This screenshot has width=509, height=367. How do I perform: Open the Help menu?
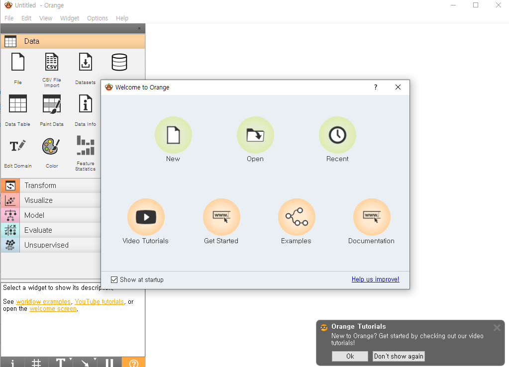[122, 18]
